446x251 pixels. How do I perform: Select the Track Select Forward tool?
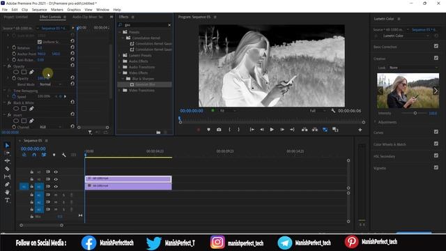7,153
